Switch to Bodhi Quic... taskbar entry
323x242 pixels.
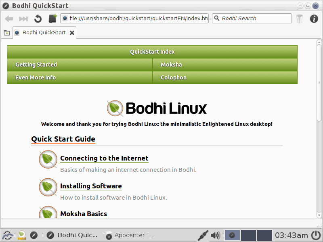pos(72,235)
